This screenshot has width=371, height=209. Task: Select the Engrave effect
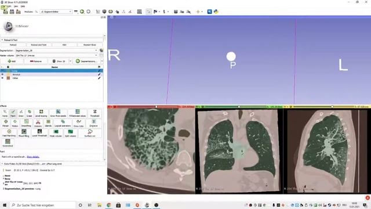[94, 123]
